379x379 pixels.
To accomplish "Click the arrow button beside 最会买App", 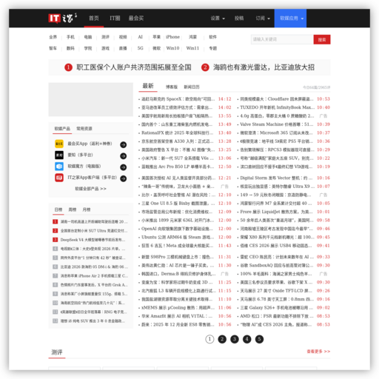I will [x=124, y=144].
